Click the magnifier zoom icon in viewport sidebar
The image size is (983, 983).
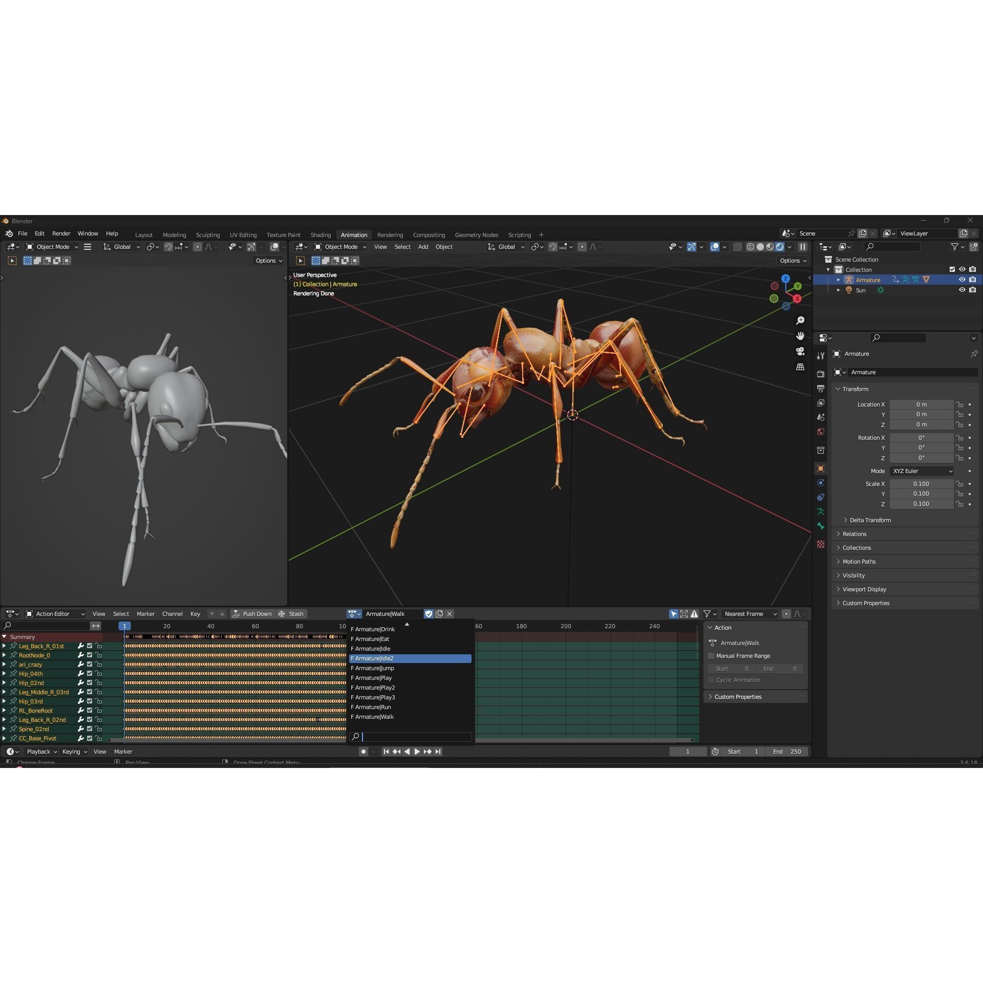800,320
